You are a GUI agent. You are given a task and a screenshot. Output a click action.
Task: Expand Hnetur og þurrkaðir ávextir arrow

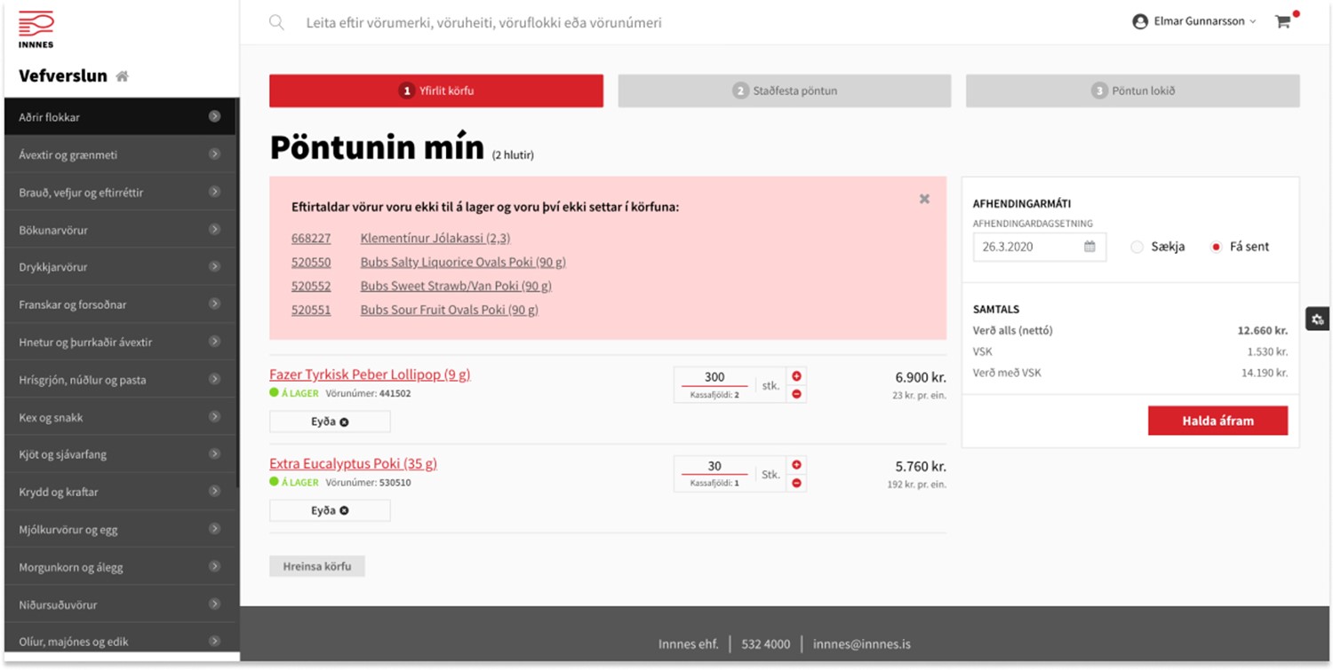(x=214, y=342)
